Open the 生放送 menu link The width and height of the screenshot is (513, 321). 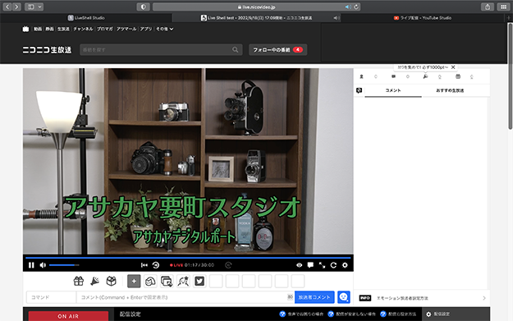pos(63,29)
